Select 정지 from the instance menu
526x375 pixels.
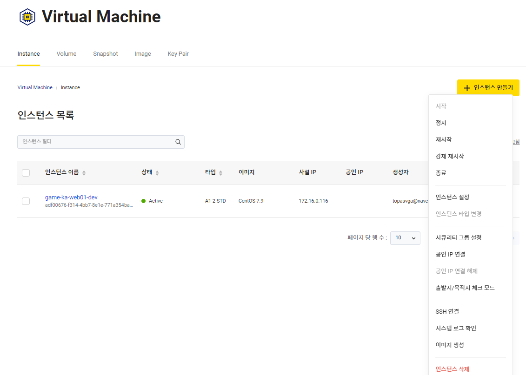click(x=440, y=122)
